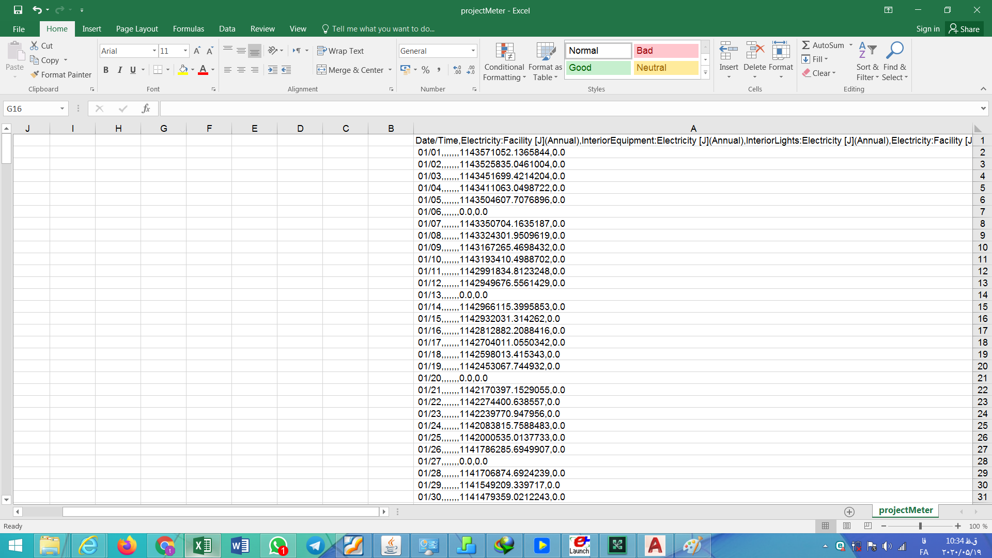Click the Font Color icon

coord(203,70)
